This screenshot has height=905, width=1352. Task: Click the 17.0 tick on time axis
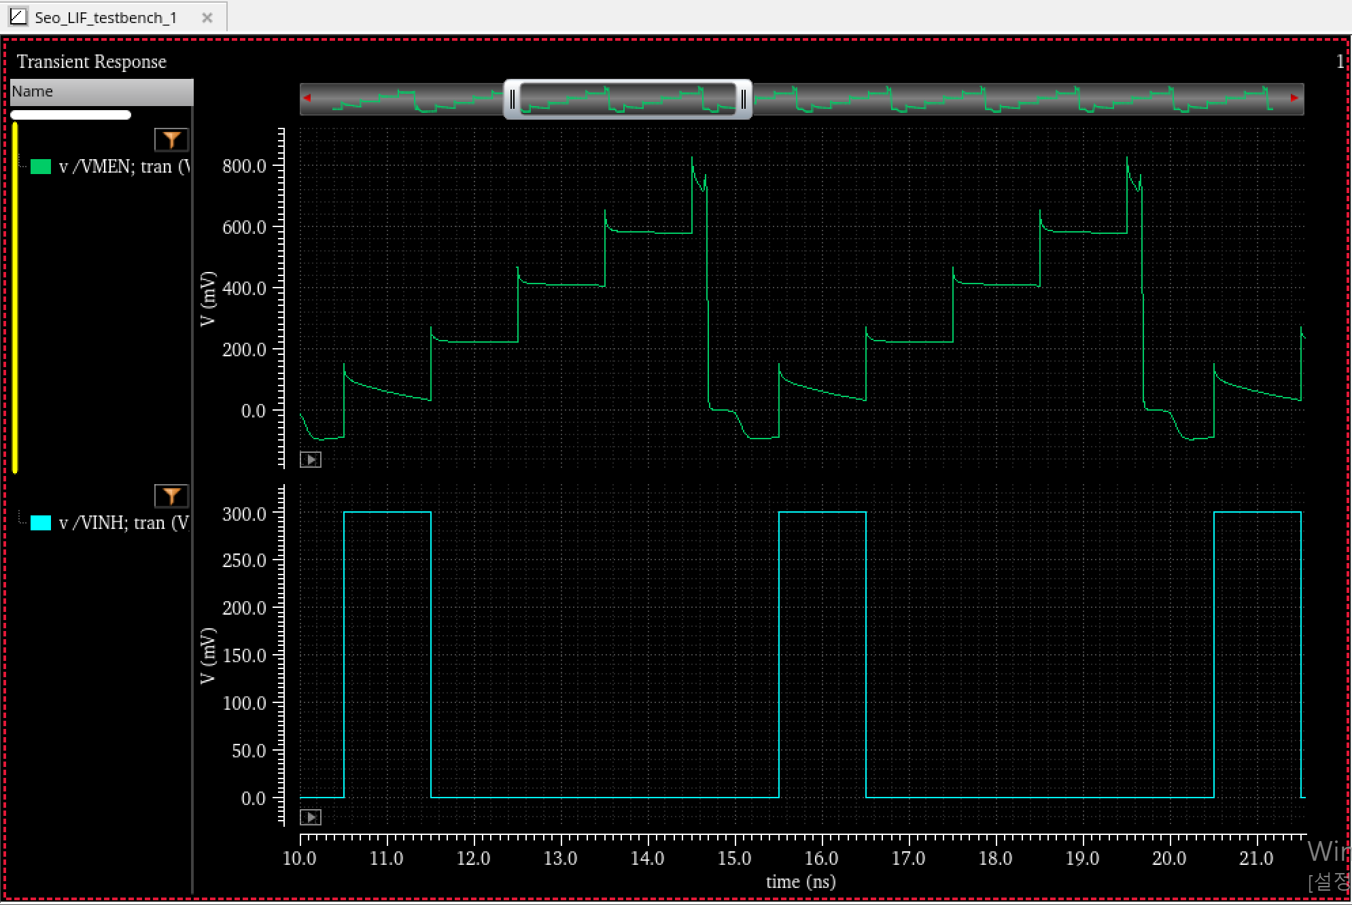909,858
